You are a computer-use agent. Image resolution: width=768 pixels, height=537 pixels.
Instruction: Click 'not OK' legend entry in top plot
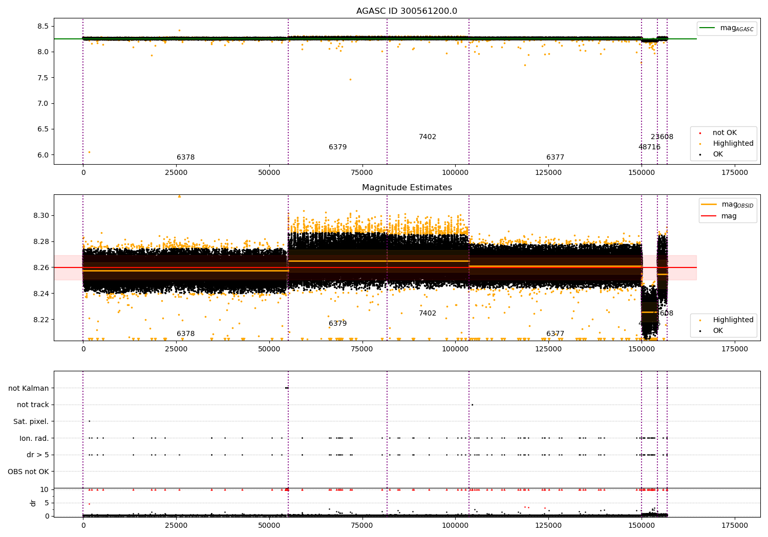coord(724,133)
